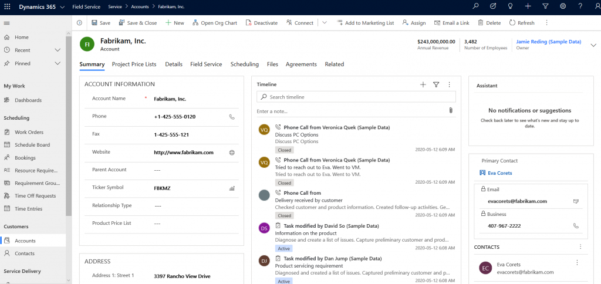The height and width of the screenshot is (284, 601).
Task: Click the help question mark icon
Action: (580, 6)
